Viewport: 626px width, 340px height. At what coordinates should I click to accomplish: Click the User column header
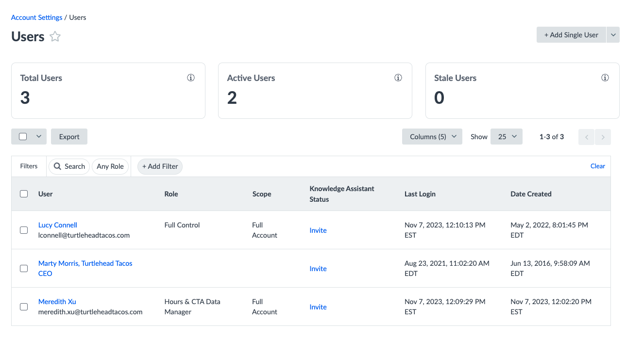46,194
